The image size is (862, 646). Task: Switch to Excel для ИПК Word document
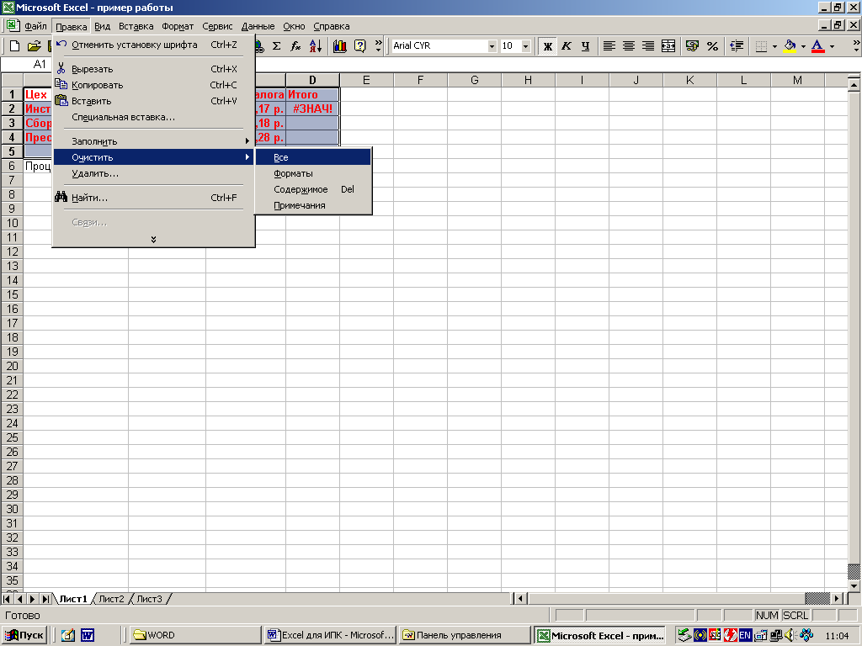tap(330, 635)
